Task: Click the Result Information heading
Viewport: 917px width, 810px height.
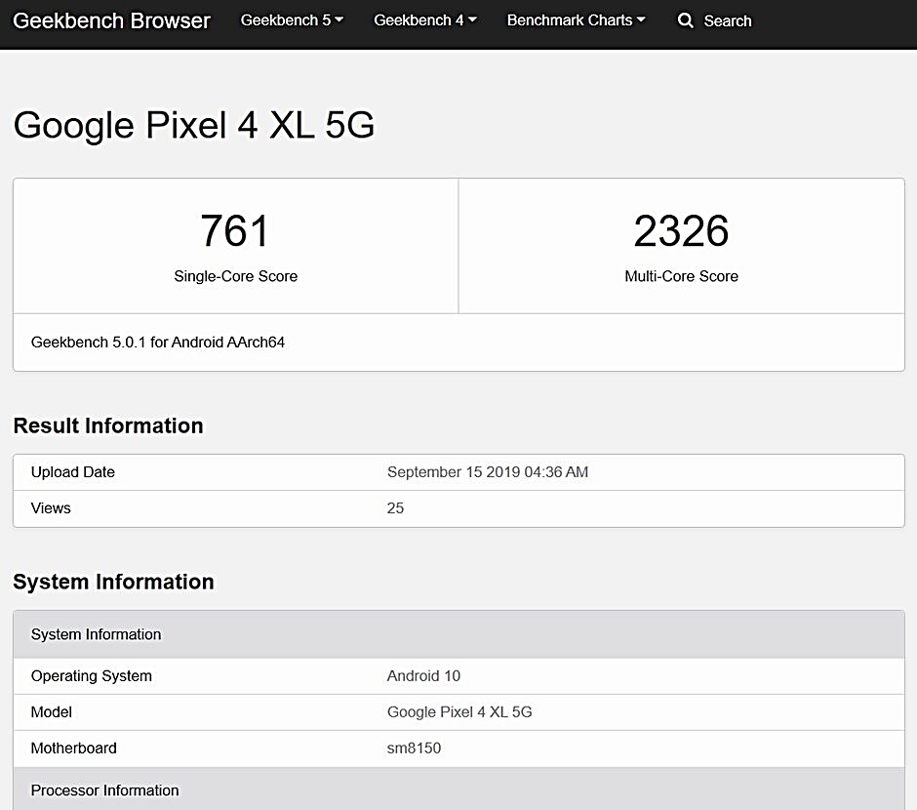Action: (x=108, y=425)
